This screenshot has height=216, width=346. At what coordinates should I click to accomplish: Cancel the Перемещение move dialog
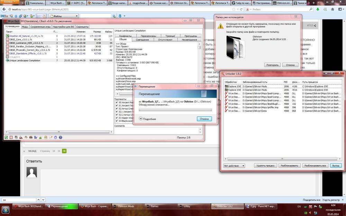[x=204, y=119]
